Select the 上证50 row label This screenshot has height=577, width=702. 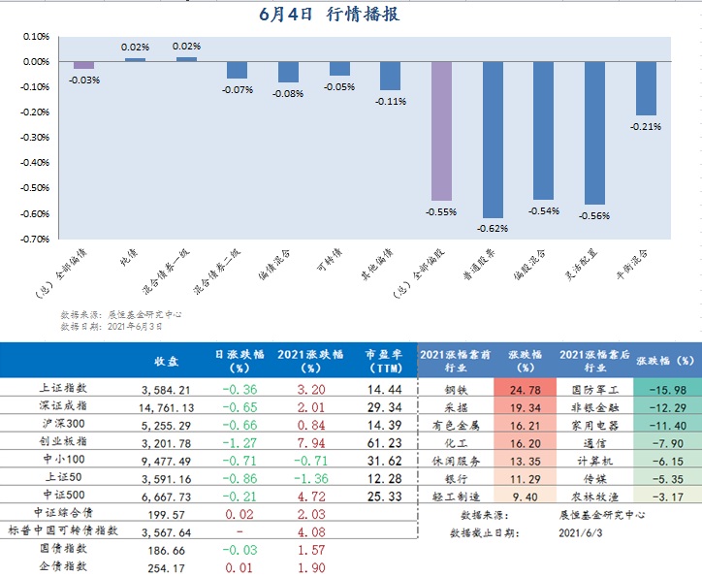(63, 477)
